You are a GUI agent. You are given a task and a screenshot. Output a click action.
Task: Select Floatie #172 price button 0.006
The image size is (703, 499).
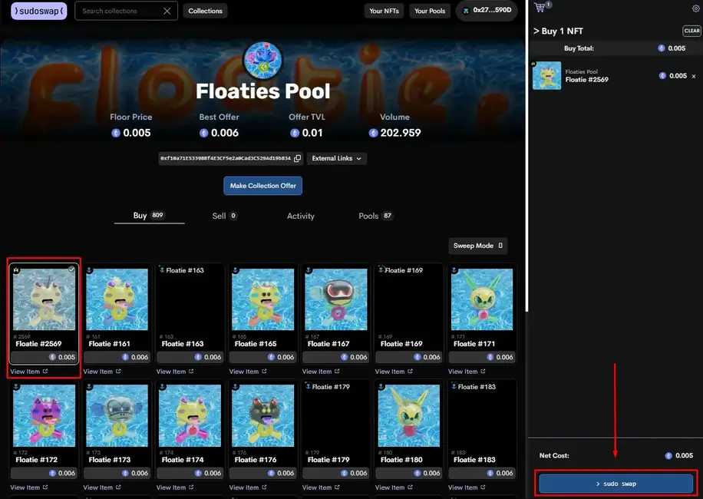pos(44,473)
